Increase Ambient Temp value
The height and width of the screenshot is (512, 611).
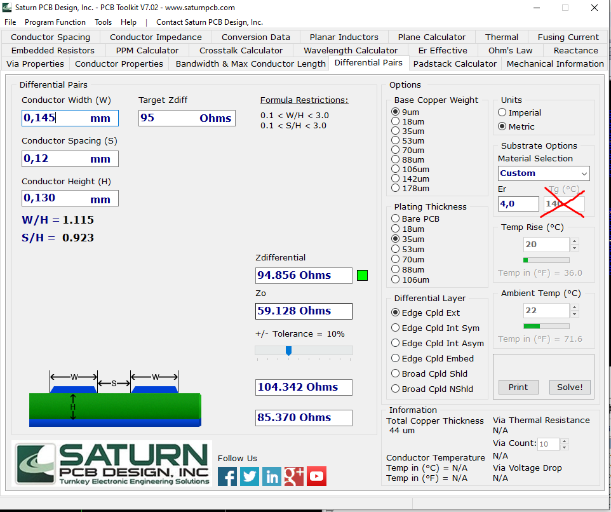pos(574,307)
